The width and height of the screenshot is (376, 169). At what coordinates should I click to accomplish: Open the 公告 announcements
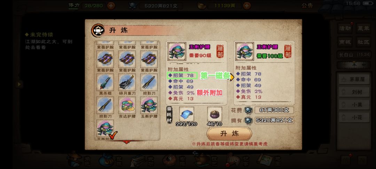coord(307,6)
